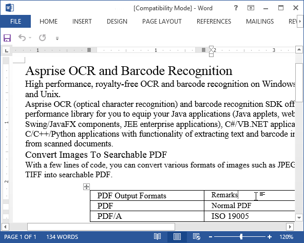
Task: Switch to Print Layout view
Action: coord(177,237)
